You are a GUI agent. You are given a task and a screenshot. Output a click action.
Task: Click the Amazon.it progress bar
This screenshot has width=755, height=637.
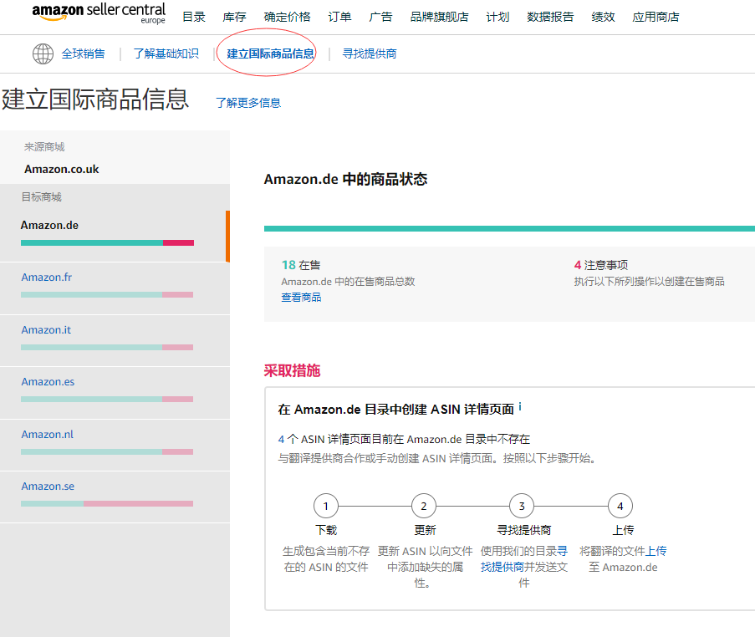click(107, 347)
